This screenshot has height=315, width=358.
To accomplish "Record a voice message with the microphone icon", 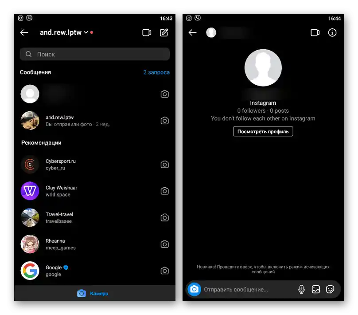I will [x=301, y=289].
